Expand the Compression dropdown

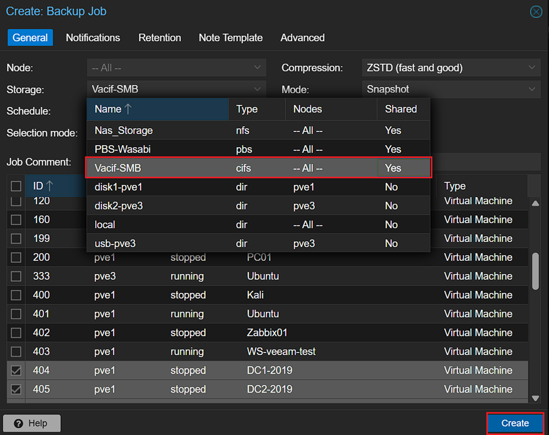(532, 68)
